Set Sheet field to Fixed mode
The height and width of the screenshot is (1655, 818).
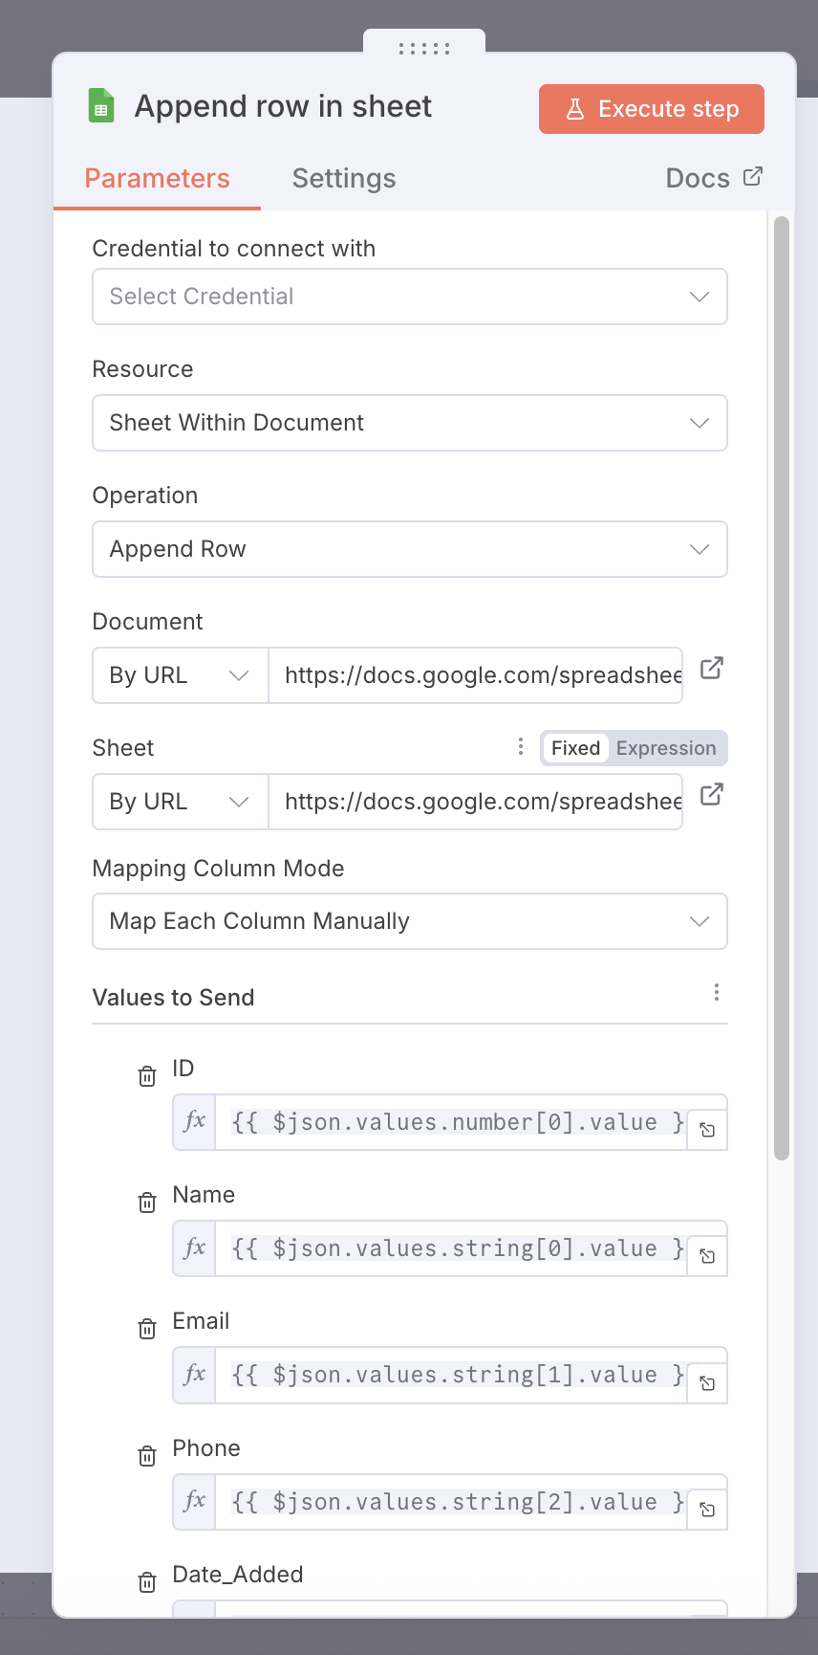(575, 748)
